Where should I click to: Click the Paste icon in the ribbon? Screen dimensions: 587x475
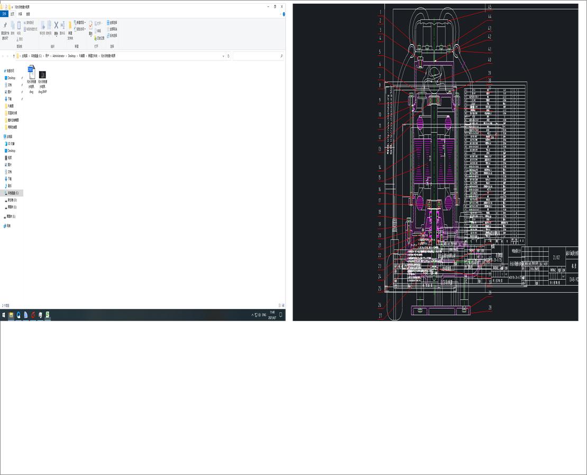tap(19, 25)
